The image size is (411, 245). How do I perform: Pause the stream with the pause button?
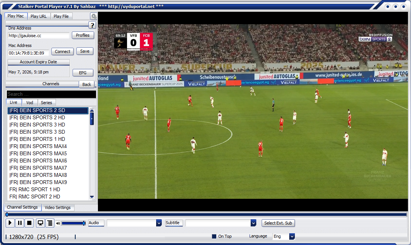point(20,223)
